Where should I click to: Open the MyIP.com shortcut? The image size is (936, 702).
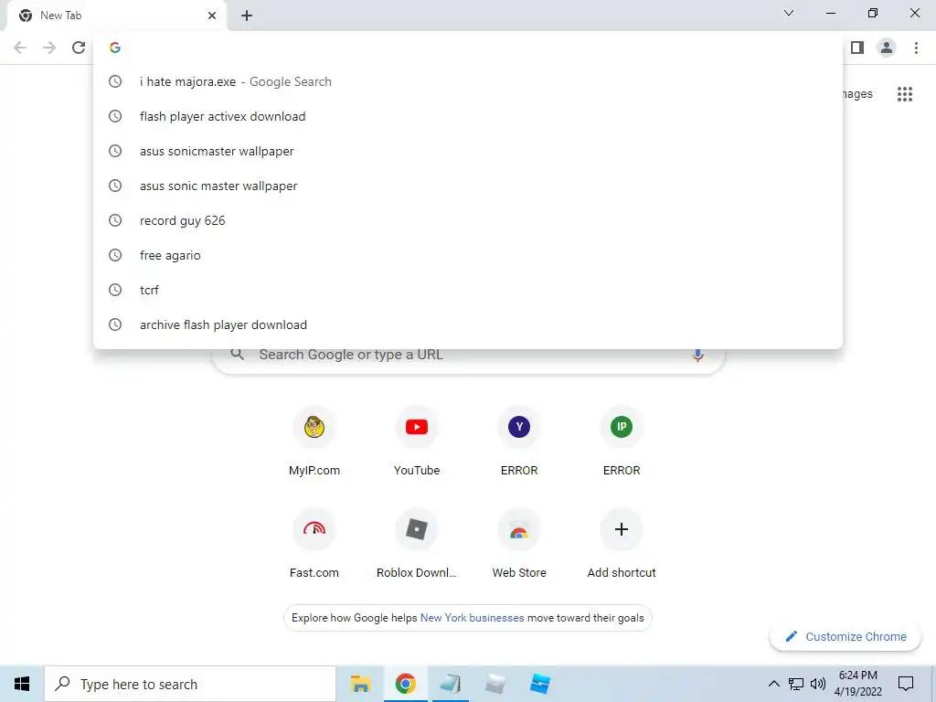point(314,441)
